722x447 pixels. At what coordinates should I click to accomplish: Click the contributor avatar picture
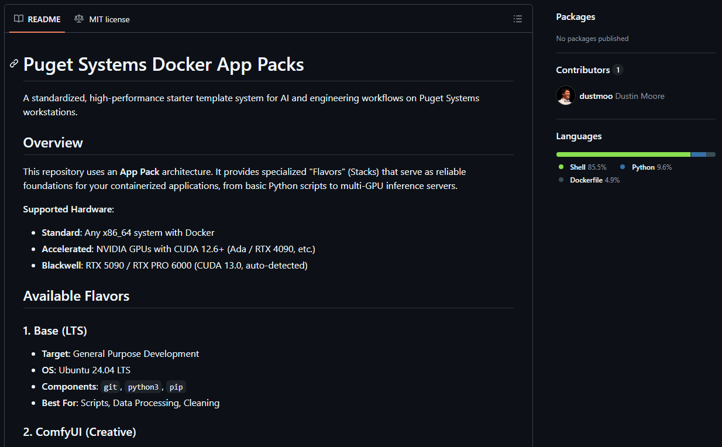coord(565,95)
